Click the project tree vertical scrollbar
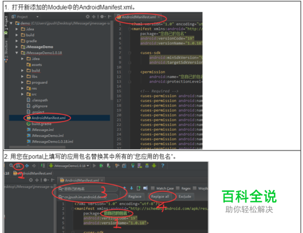303x233 pixels. tap(112, 61)
